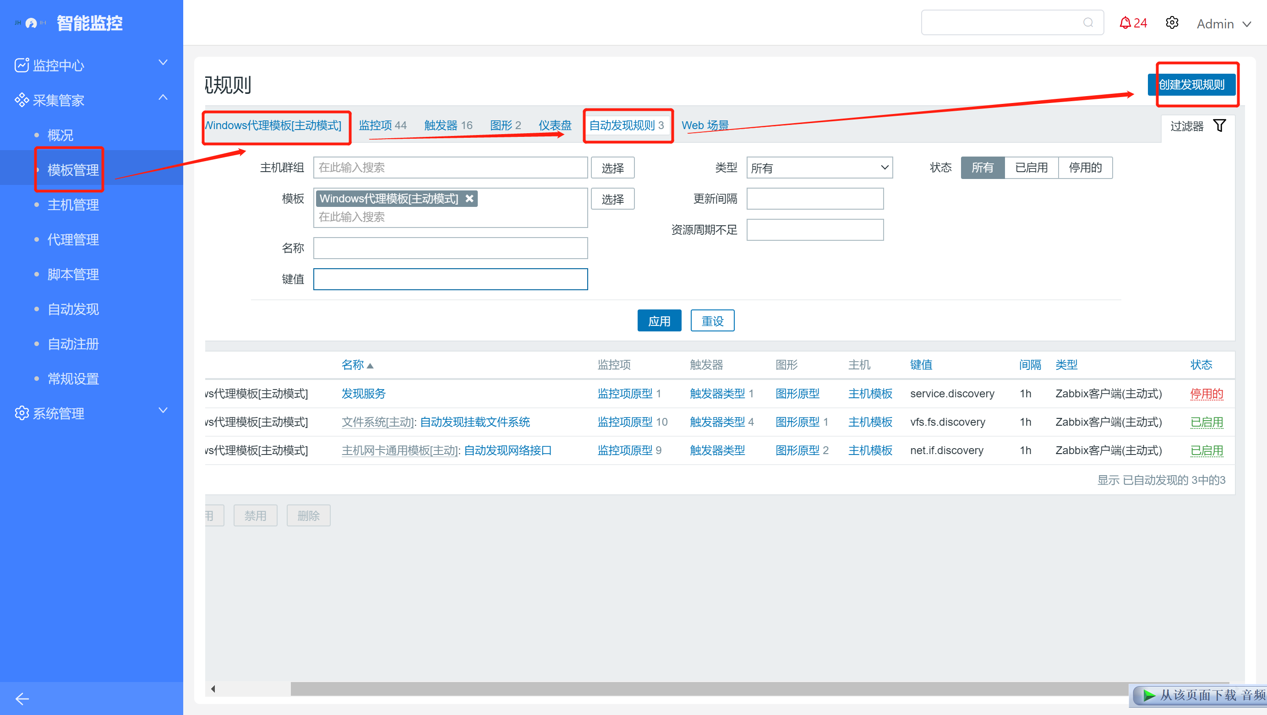Expand the 监控中心 menu chevron
The image size is (1267, 715).
tap(163, 63)
